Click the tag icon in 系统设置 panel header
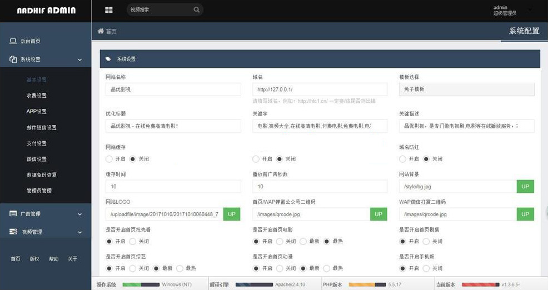548x290 pixels. [x=108, y=59]
